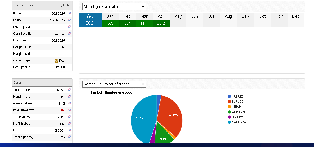This screenshot has height=147, width=314.
Task: Open the Peak drawdown chart icon
Action: coord(70,110)
